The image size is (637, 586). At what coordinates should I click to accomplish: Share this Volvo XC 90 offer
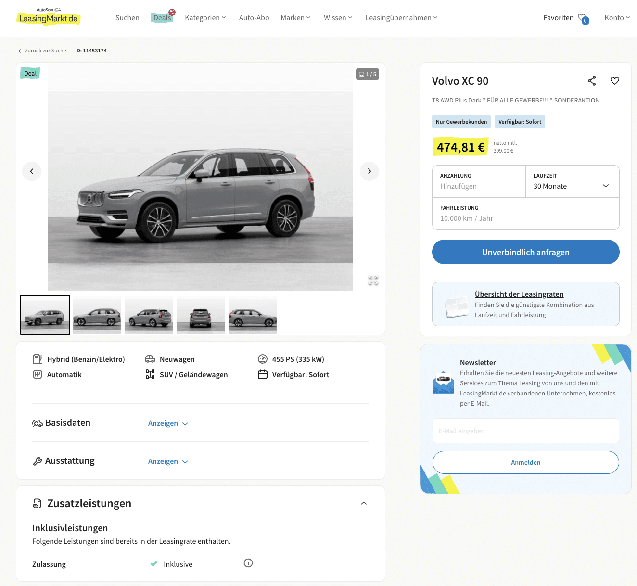coord(592,81)
